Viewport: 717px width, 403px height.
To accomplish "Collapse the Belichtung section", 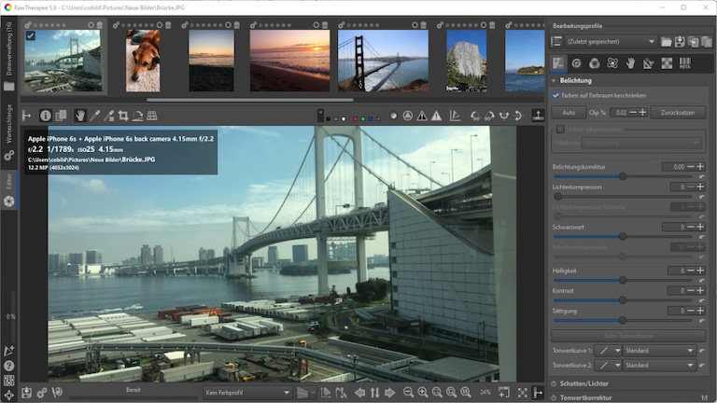I will [555, 81].
